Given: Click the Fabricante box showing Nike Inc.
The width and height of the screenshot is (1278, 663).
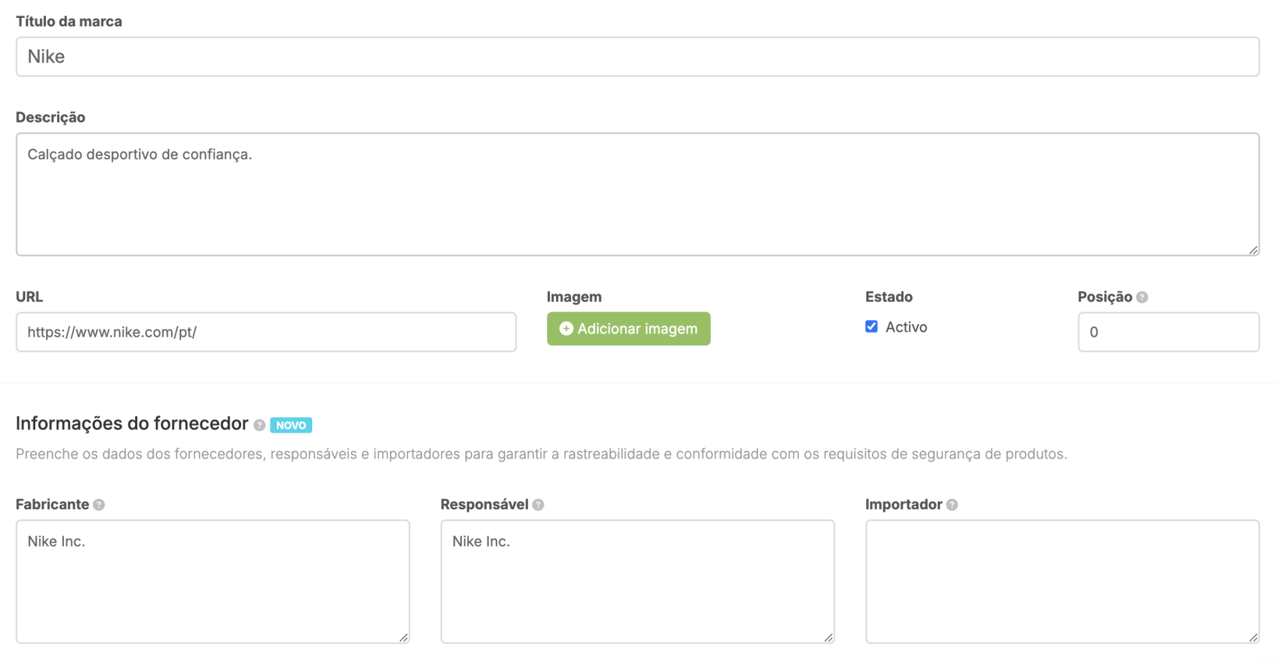Looking at the screenshot, I should pos(212,581).
